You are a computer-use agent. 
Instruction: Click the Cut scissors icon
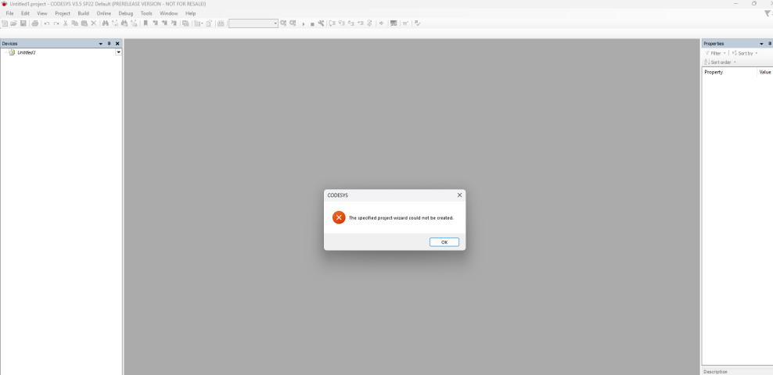[66, 23]
